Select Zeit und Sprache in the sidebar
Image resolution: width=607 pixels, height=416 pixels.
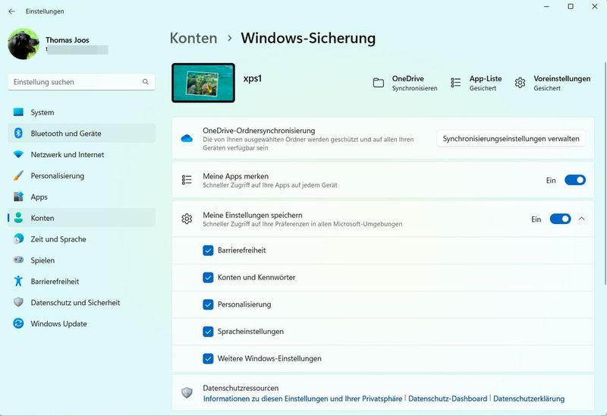coord(82,239)
